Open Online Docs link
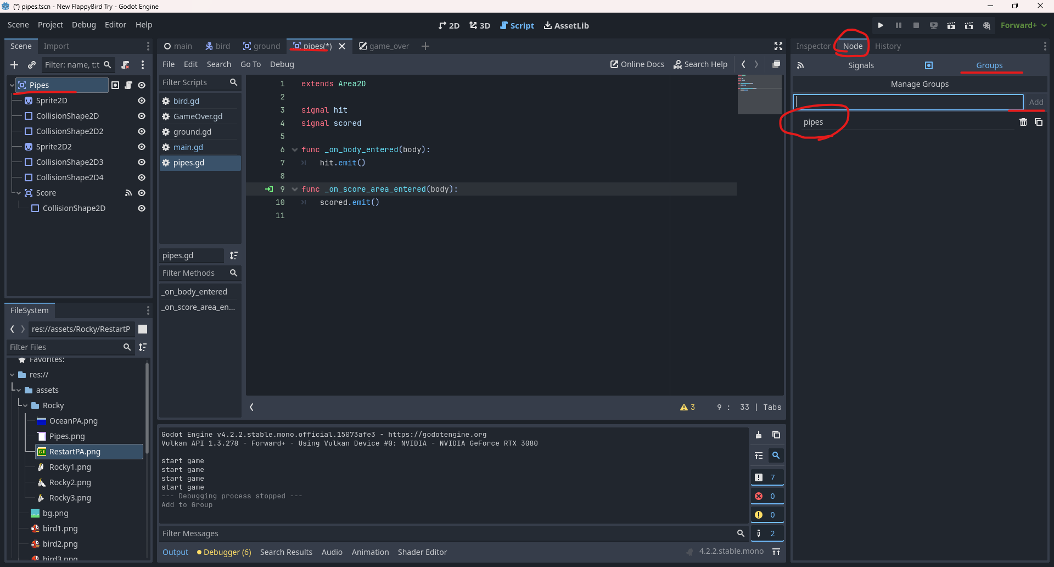1054x567 pixels. [637, 64]
